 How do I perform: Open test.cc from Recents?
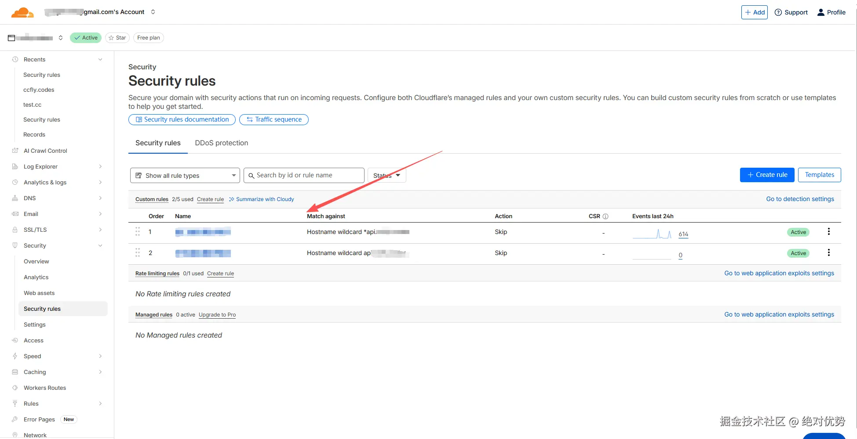pyautogui.click(x=33, y=104)
